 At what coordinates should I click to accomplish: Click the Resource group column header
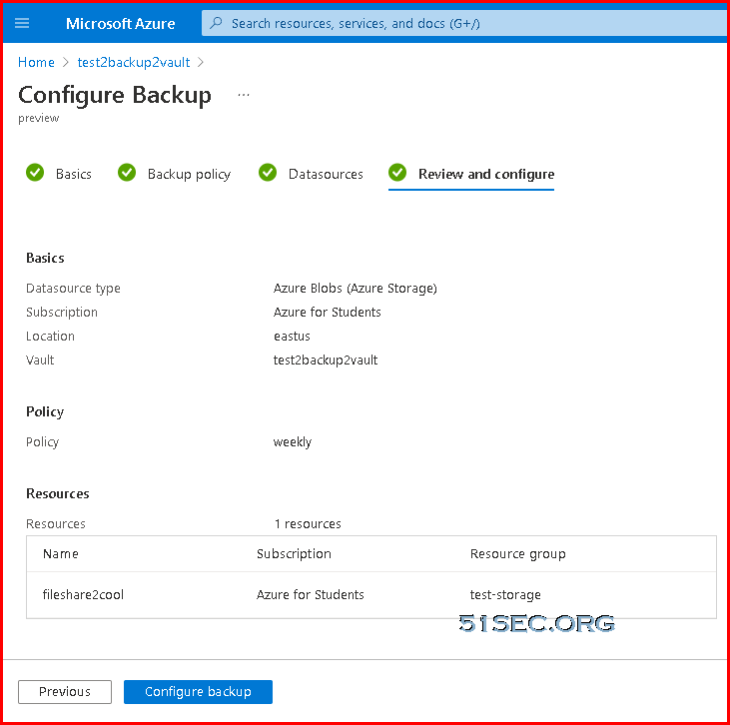(x=517, y=553)
